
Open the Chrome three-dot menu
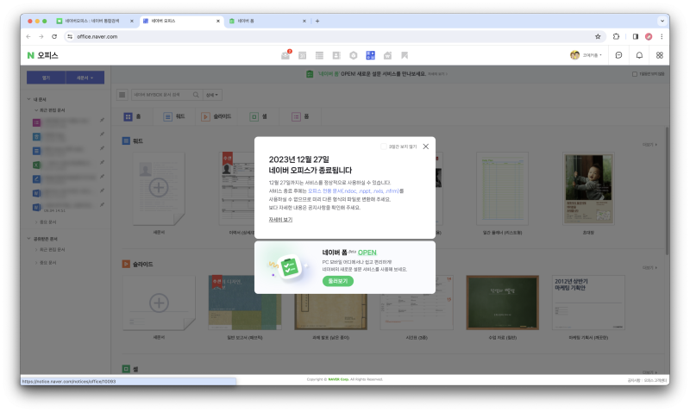pyautogui.click(x=662, y=36)
